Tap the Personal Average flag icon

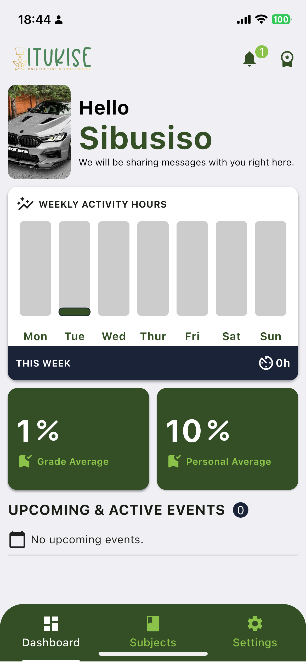(174, 461)
